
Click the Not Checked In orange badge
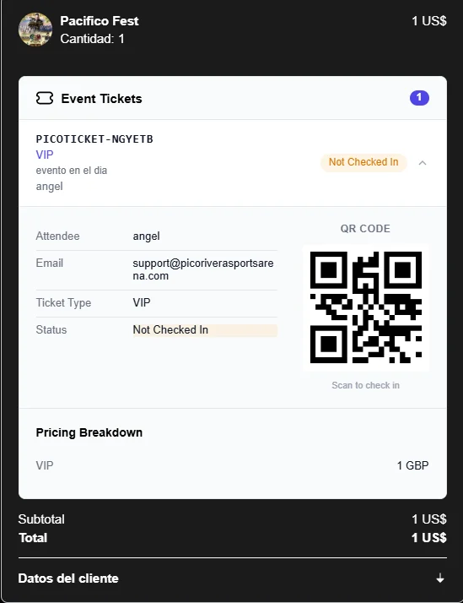point(363,162)
